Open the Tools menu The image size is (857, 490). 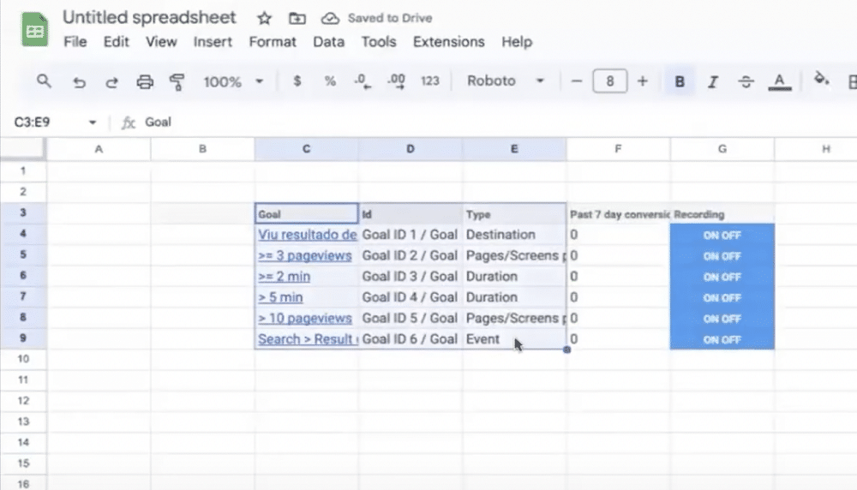[378, 42]
